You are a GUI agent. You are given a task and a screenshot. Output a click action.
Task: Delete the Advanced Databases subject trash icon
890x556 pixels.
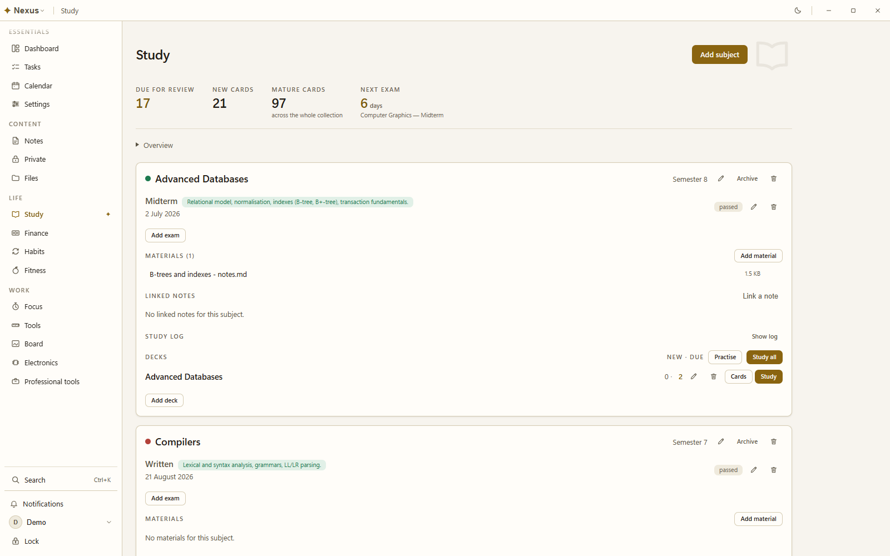[x=774, y=178]
